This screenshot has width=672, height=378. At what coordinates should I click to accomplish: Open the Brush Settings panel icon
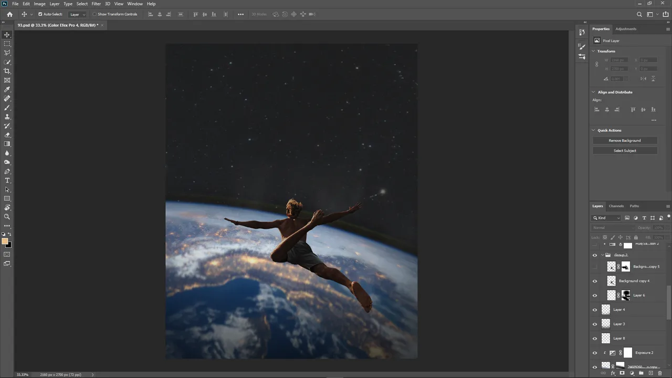pos(582,47)
